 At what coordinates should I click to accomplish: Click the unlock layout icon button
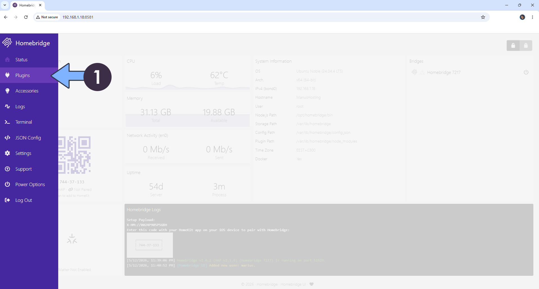(x=513, y=46)
